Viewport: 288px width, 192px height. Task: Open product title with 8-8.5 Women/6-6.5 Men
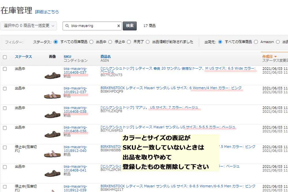(178, 186)
